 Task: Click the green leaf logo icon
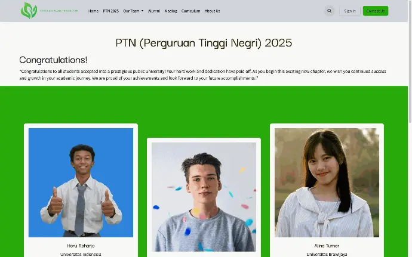point(29,11)
